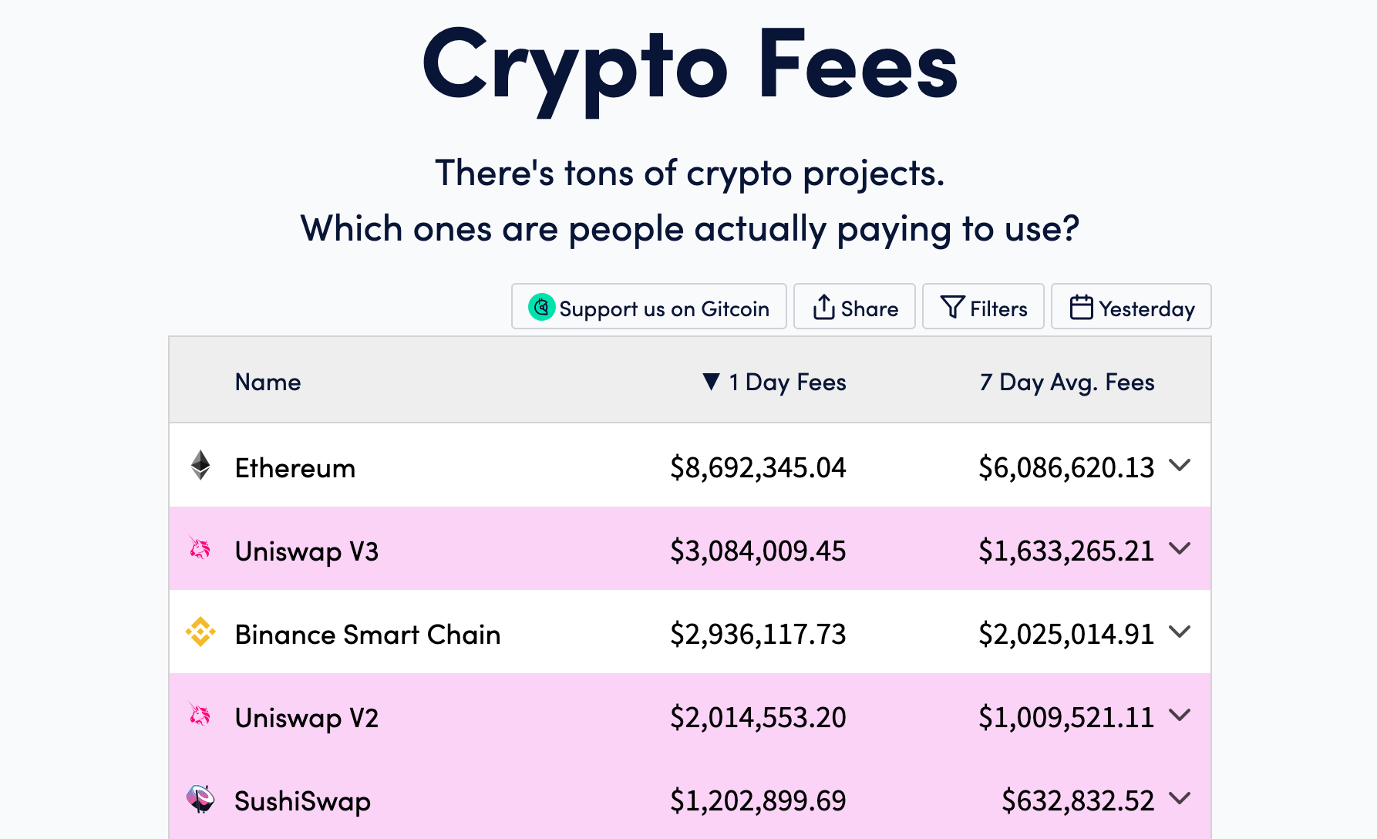Click the share arrow icon
The height and width of the screenshot is (839, 1377).
pyautogui.click(x=823, y=307)
